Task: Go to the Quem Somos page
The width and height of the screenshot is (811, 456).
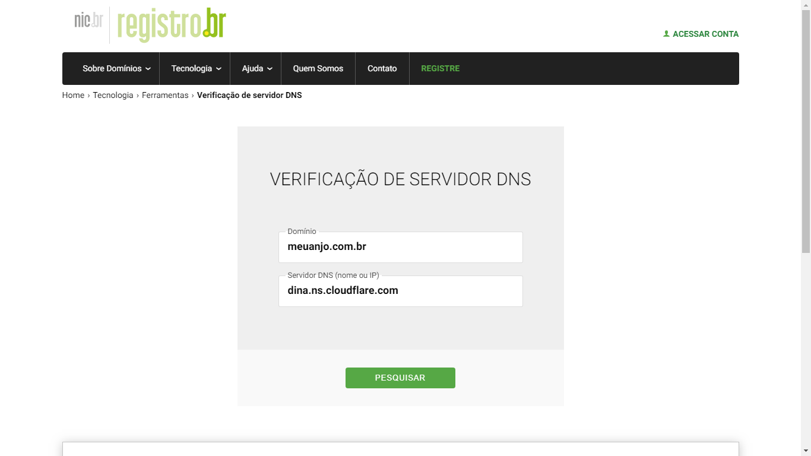Action: (318, 68)
